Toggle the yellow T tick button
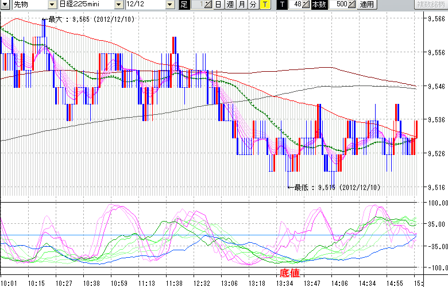The image size is (448, 287). (264, 5)
